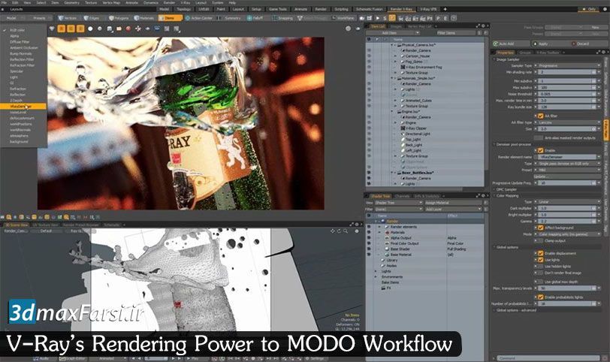Open Add Item dropdown in Item List
Image resolution: width=610 pixels, height=362 pixels.
click(x=394, y=33)
